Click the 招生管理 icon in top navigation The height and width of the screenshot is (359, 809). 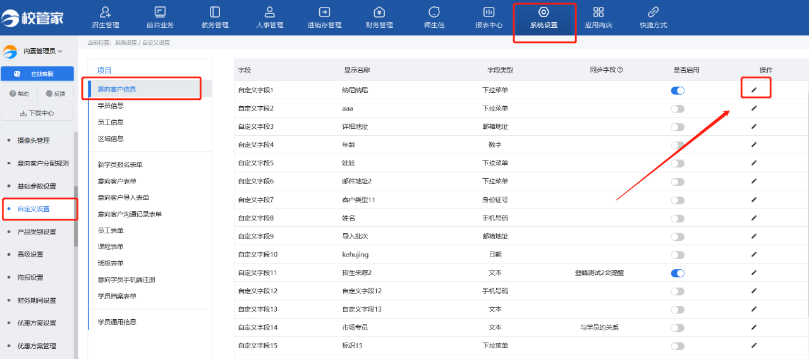[x=106, y=12]
